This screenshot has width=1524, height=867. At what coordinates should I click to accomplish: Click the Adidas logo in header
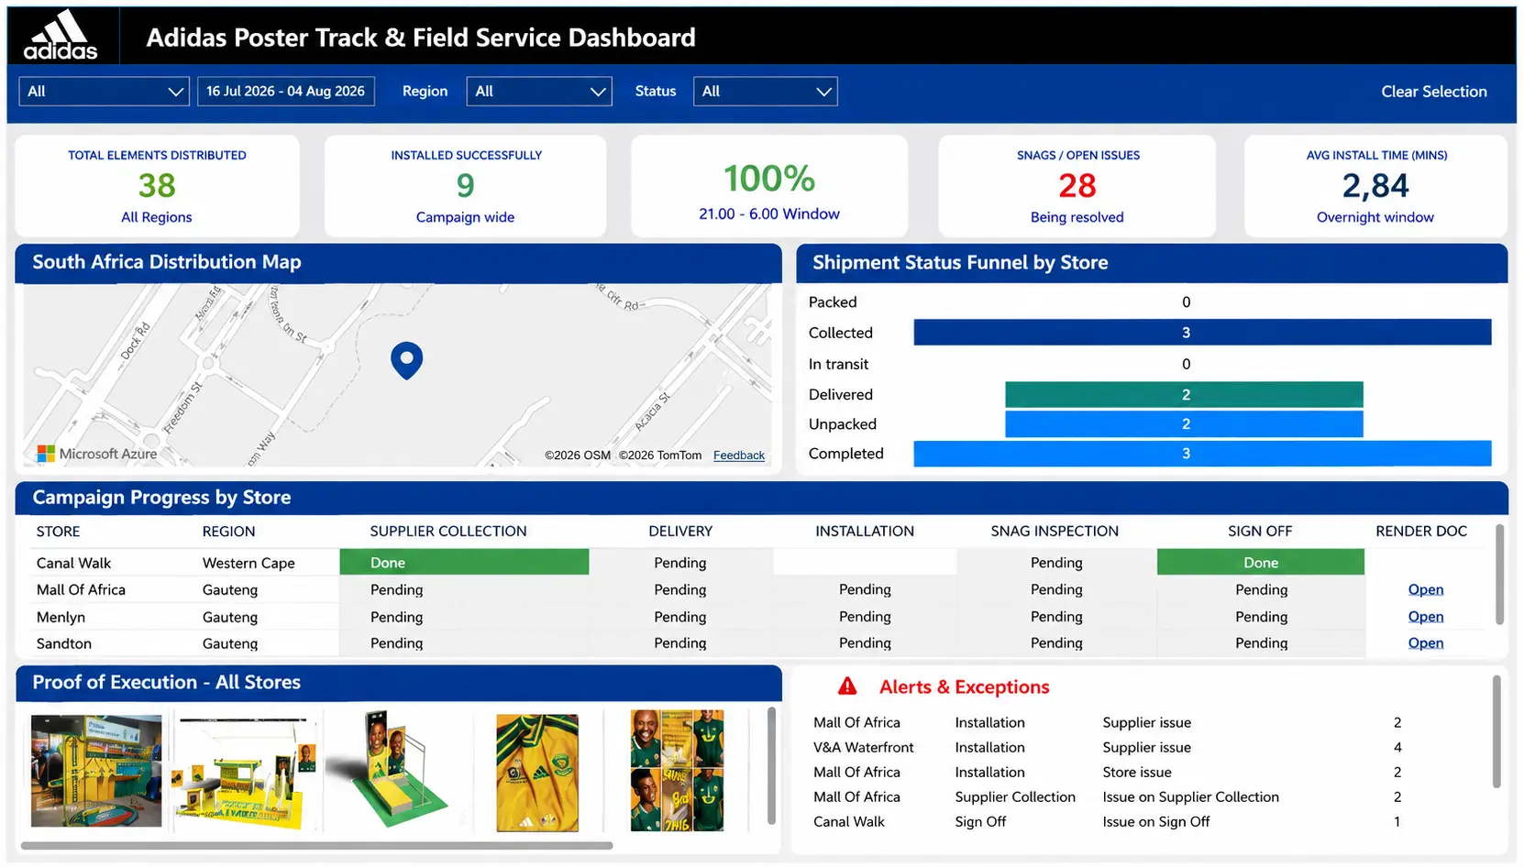coord(61,36)
